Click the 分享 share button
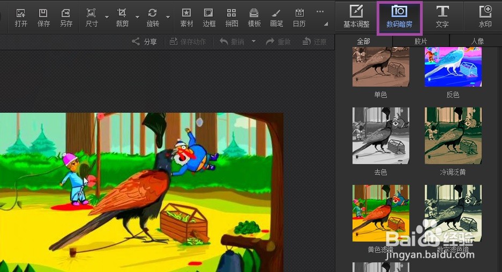Image resolution: width=502 pixels, height=272 pixels. (x=145, y=42)
